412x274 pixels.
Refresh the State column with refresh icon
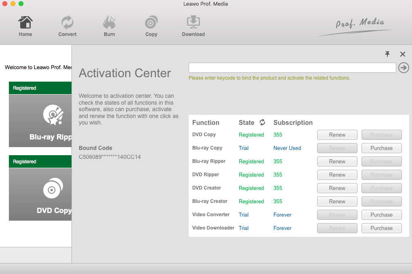(263, 122)
